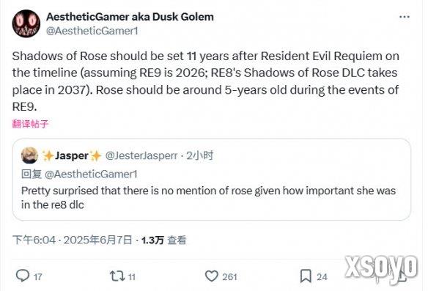Open Jasper's small profile avatar
The width and height of the screenshot is (428, 291).
pos(29,155)
